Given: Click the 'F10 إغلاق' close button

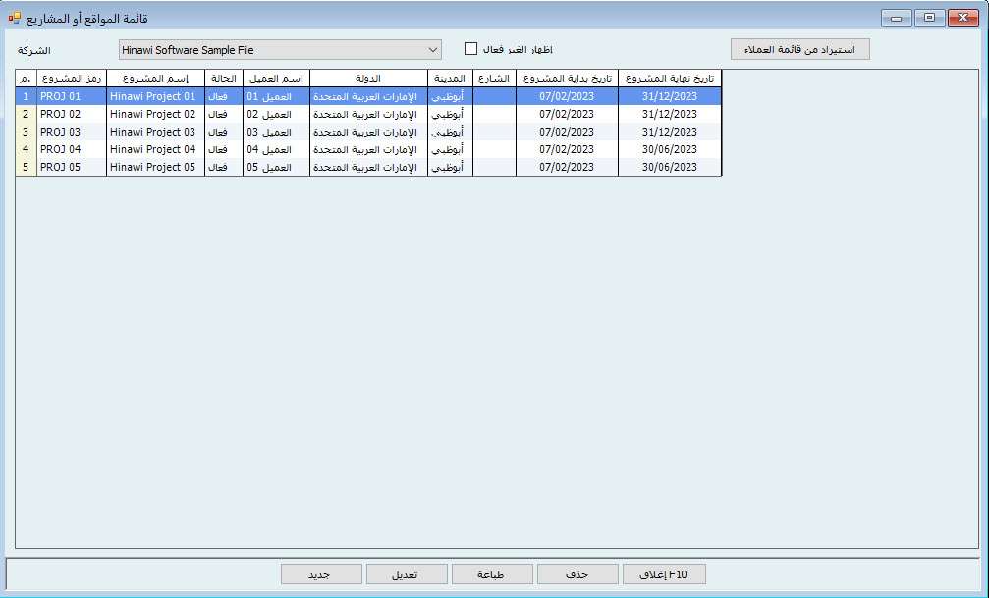Looking at the screenshot, I should (x=664, y=574).
